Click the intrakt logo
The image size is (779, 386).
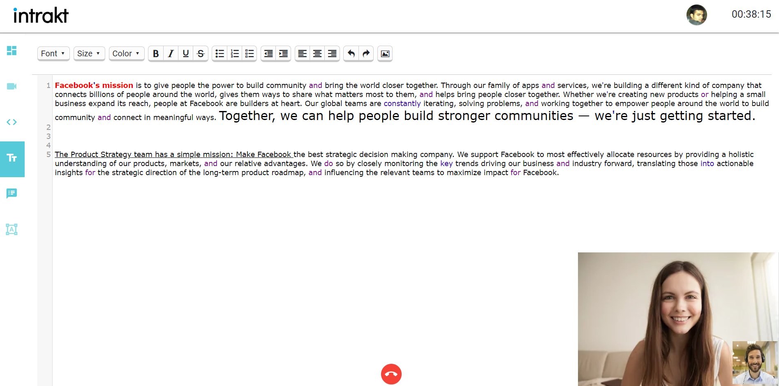41,16
